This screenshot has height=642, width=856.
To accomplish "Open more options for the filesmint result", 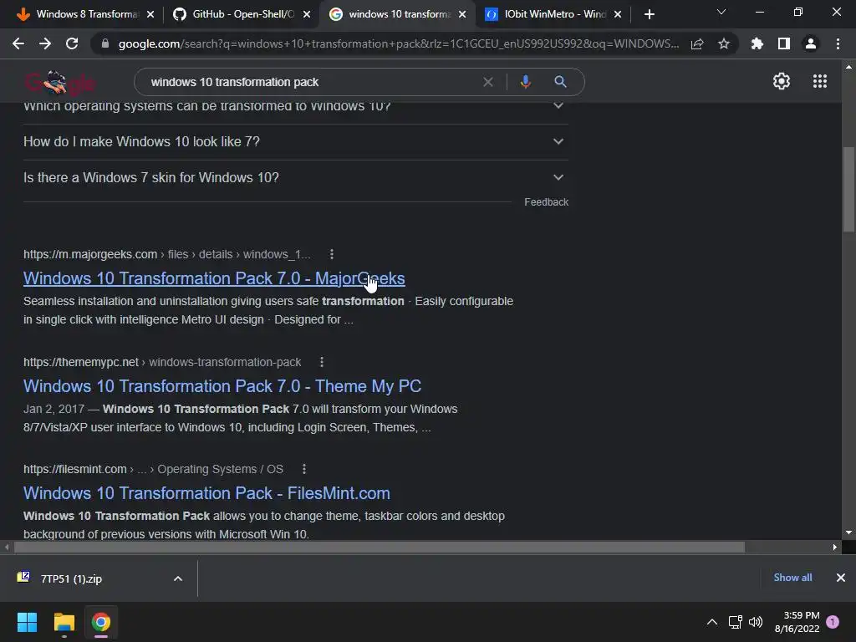I will point(304,469).
